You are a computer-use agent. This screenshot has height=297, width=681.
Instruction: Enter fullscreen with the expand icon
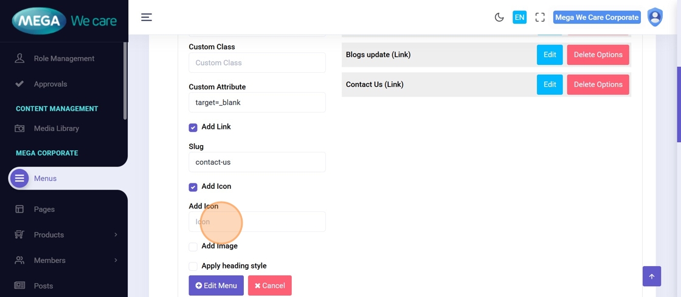[540, 17]
